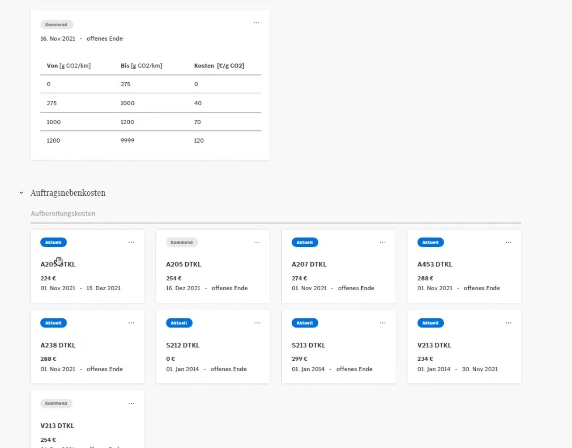Click cost value 120 in the table
572x448 pixels.
point(199,140)
